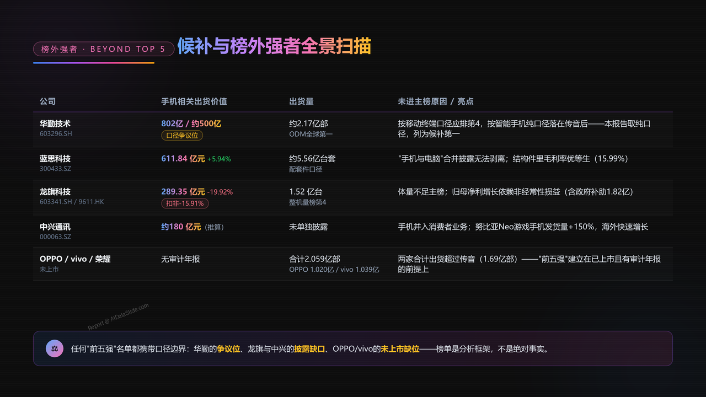Viewport: 706px width, 397px height.
Task: Click the （推算） annotation
Action: (x=214, y=227)
